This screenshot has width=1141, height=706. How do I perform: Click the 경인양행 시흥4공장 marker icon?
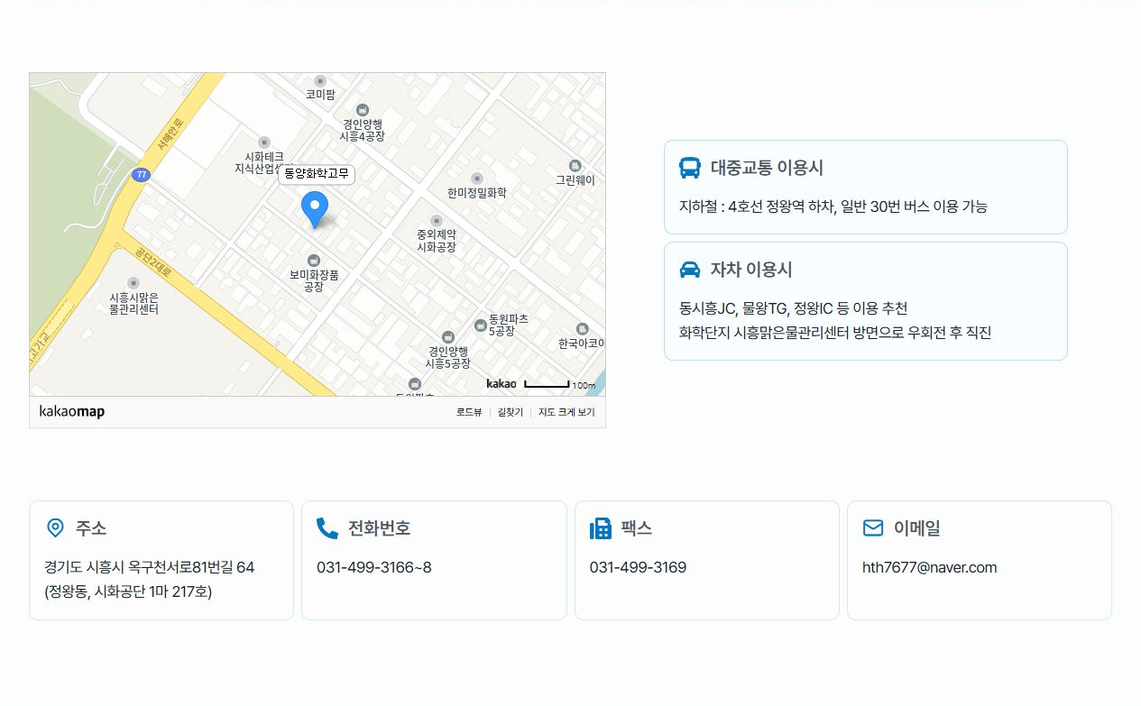click(363, 110)
